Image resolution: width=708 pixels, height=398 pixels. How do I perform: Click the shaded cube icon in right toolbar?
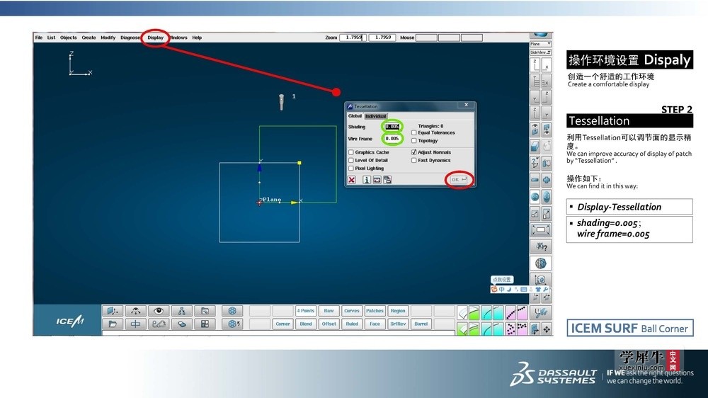point(535,147)
